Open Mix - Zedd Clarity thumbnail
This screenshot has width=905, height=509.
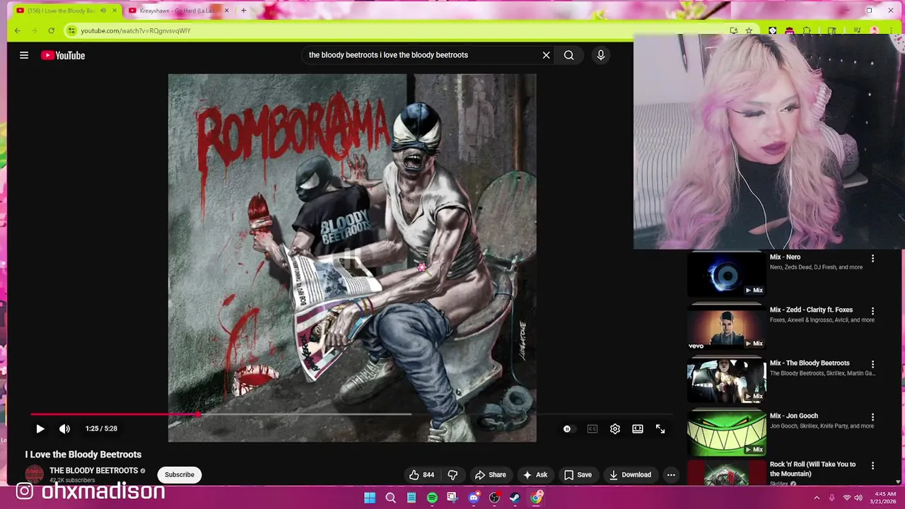(x=726, y=328)
